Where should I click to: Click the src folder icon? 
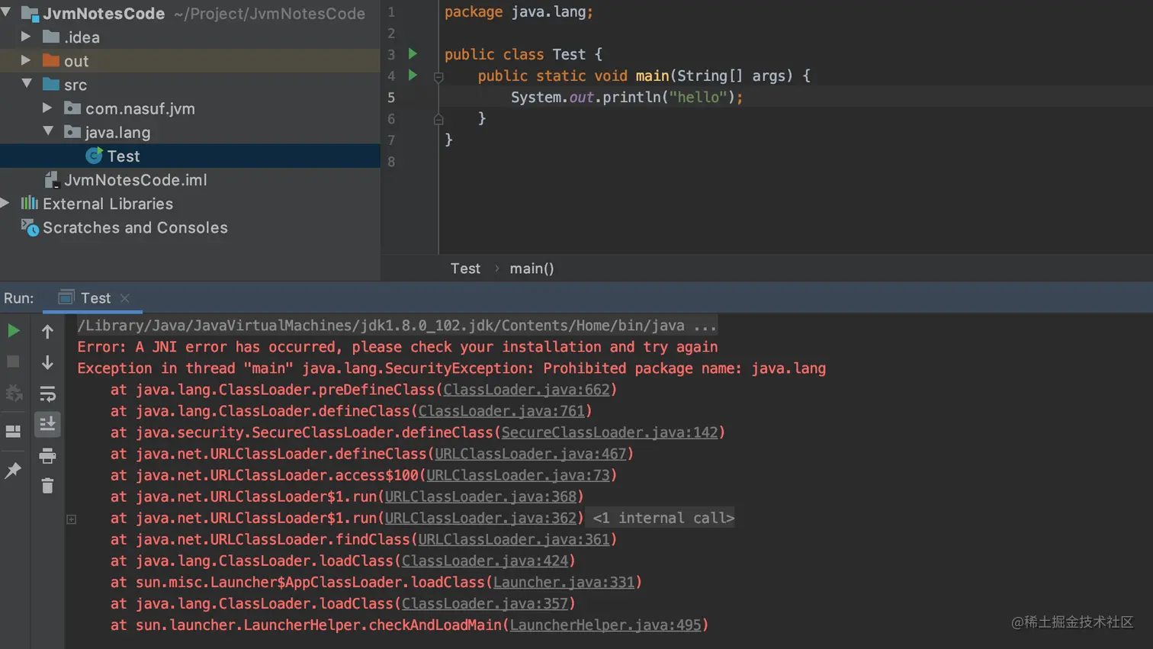[x=51, y=84]
